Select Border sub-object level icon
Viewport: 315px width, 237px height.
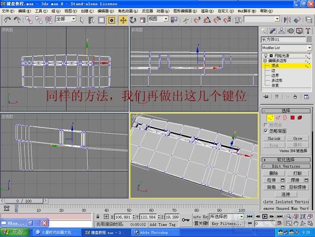(285, 118)
